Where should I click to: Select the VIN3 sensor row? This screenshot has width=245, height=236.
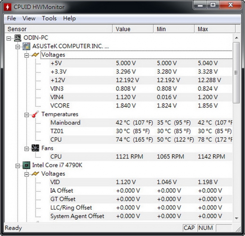point(141,89)
